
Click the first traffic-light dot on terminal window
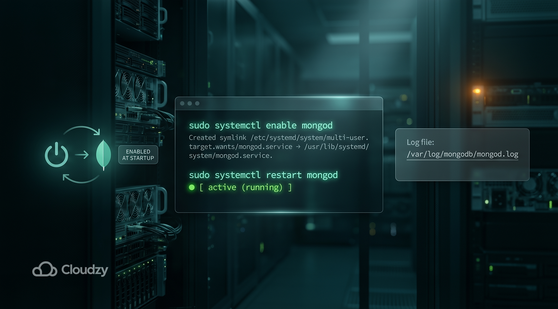point(182,103)
